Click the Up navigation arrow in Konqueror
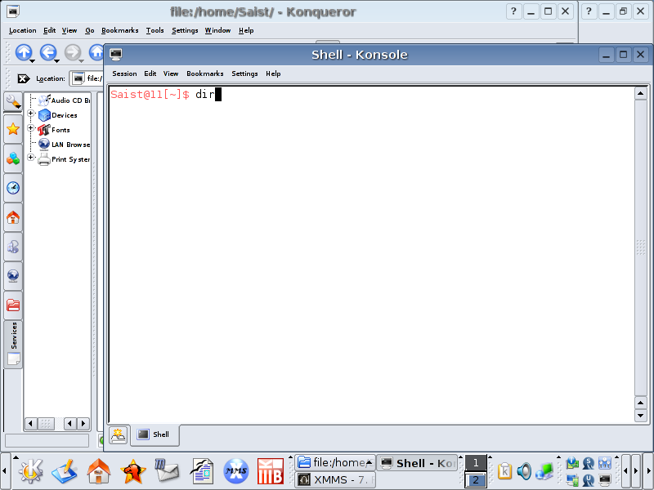Viewport: 654px width, 490px height. 23,52
